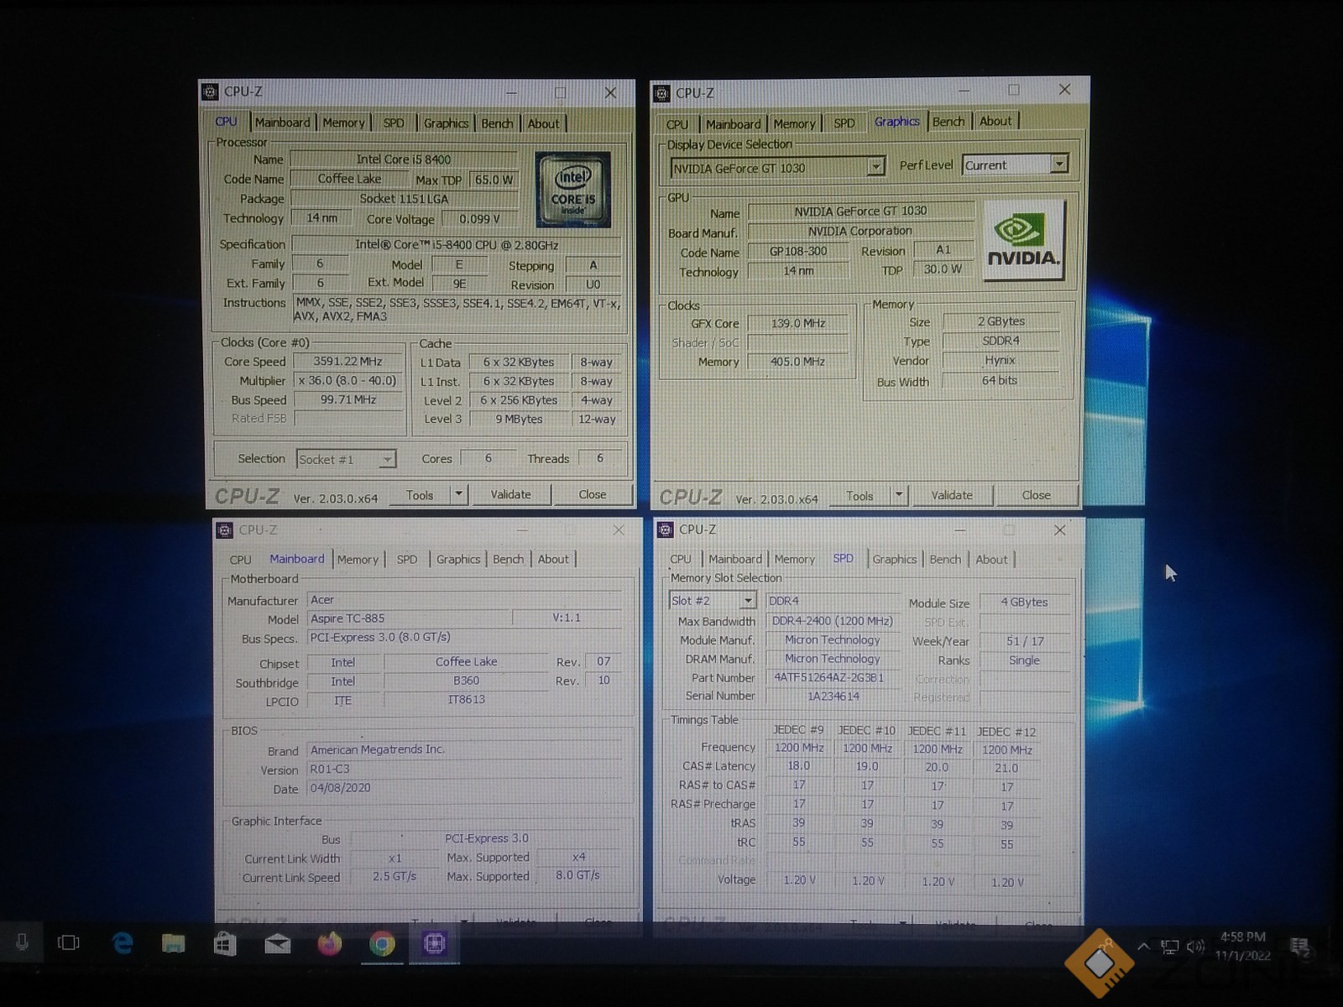
Task: Switch to Memory tab in the CPU window
Action: click(x=343, y=123)
